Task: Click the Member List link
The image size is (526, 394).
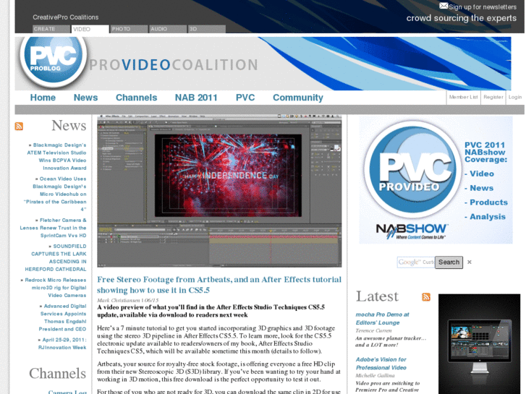Action: coord(463,98)
